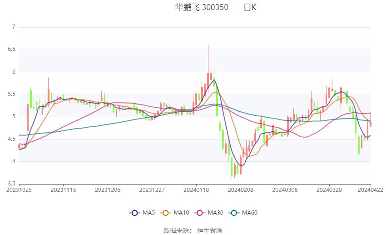Click the x-axis date 20231025
Image resolution: width=386 pixels, height=235 pixels.
click(x=19, y=190)
